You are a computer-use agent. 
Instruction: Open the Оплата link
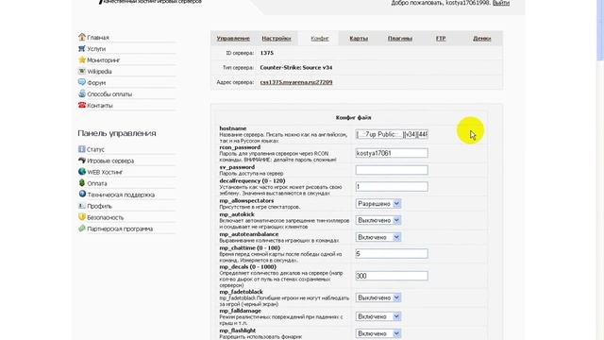(96, 183)
